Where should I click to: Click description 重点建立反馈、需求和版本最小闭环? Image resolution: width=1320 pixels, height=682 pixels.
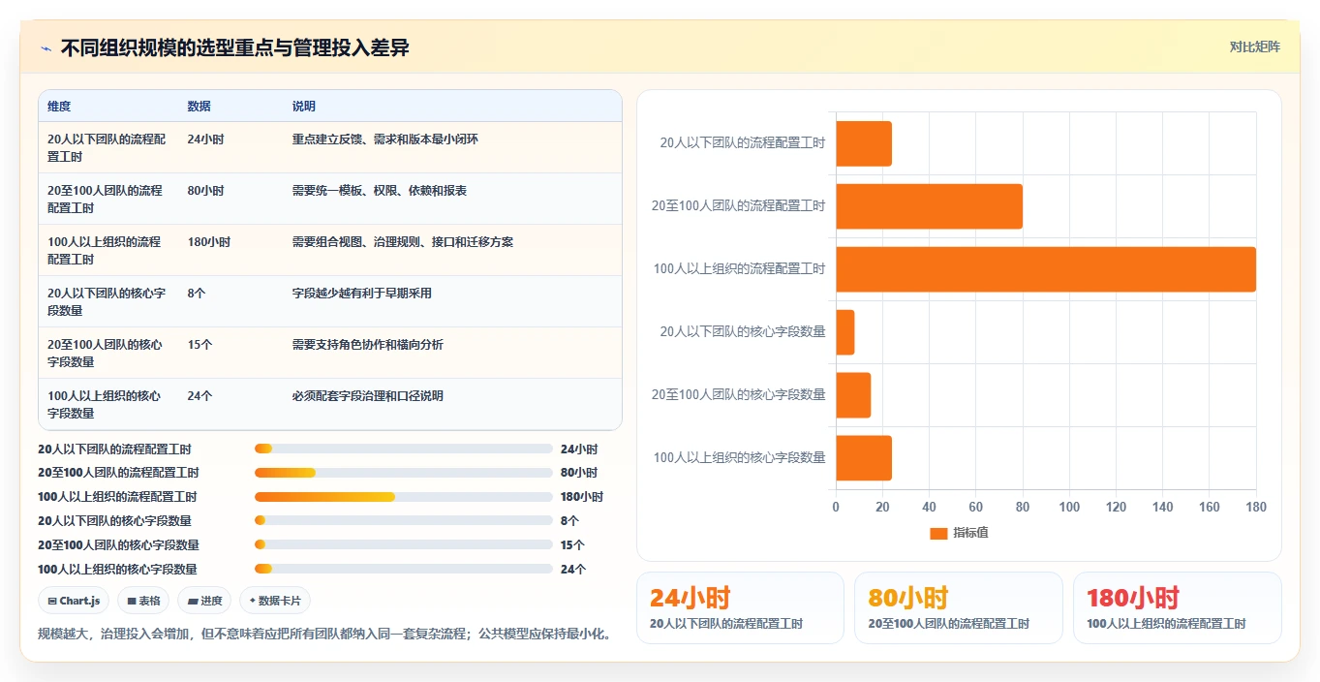(x=385, y=139)
